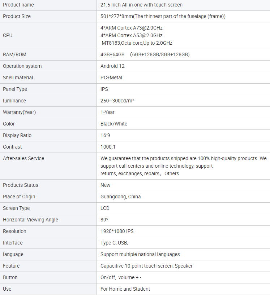Viewport: 270px width, 295px height.
Task: Click the Guangdong, China origin value
Action: (120, 197)
